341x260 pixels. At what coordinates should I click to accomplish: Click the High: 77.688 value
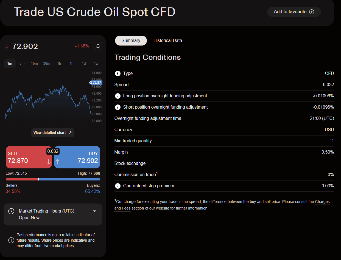pos(89,174)
